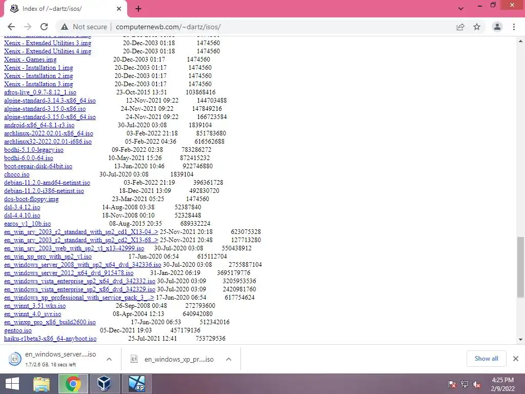Bookmark this page with star icon
Image resolution: width=525 pixels, height=394 pixels.
tap(477, 27)
